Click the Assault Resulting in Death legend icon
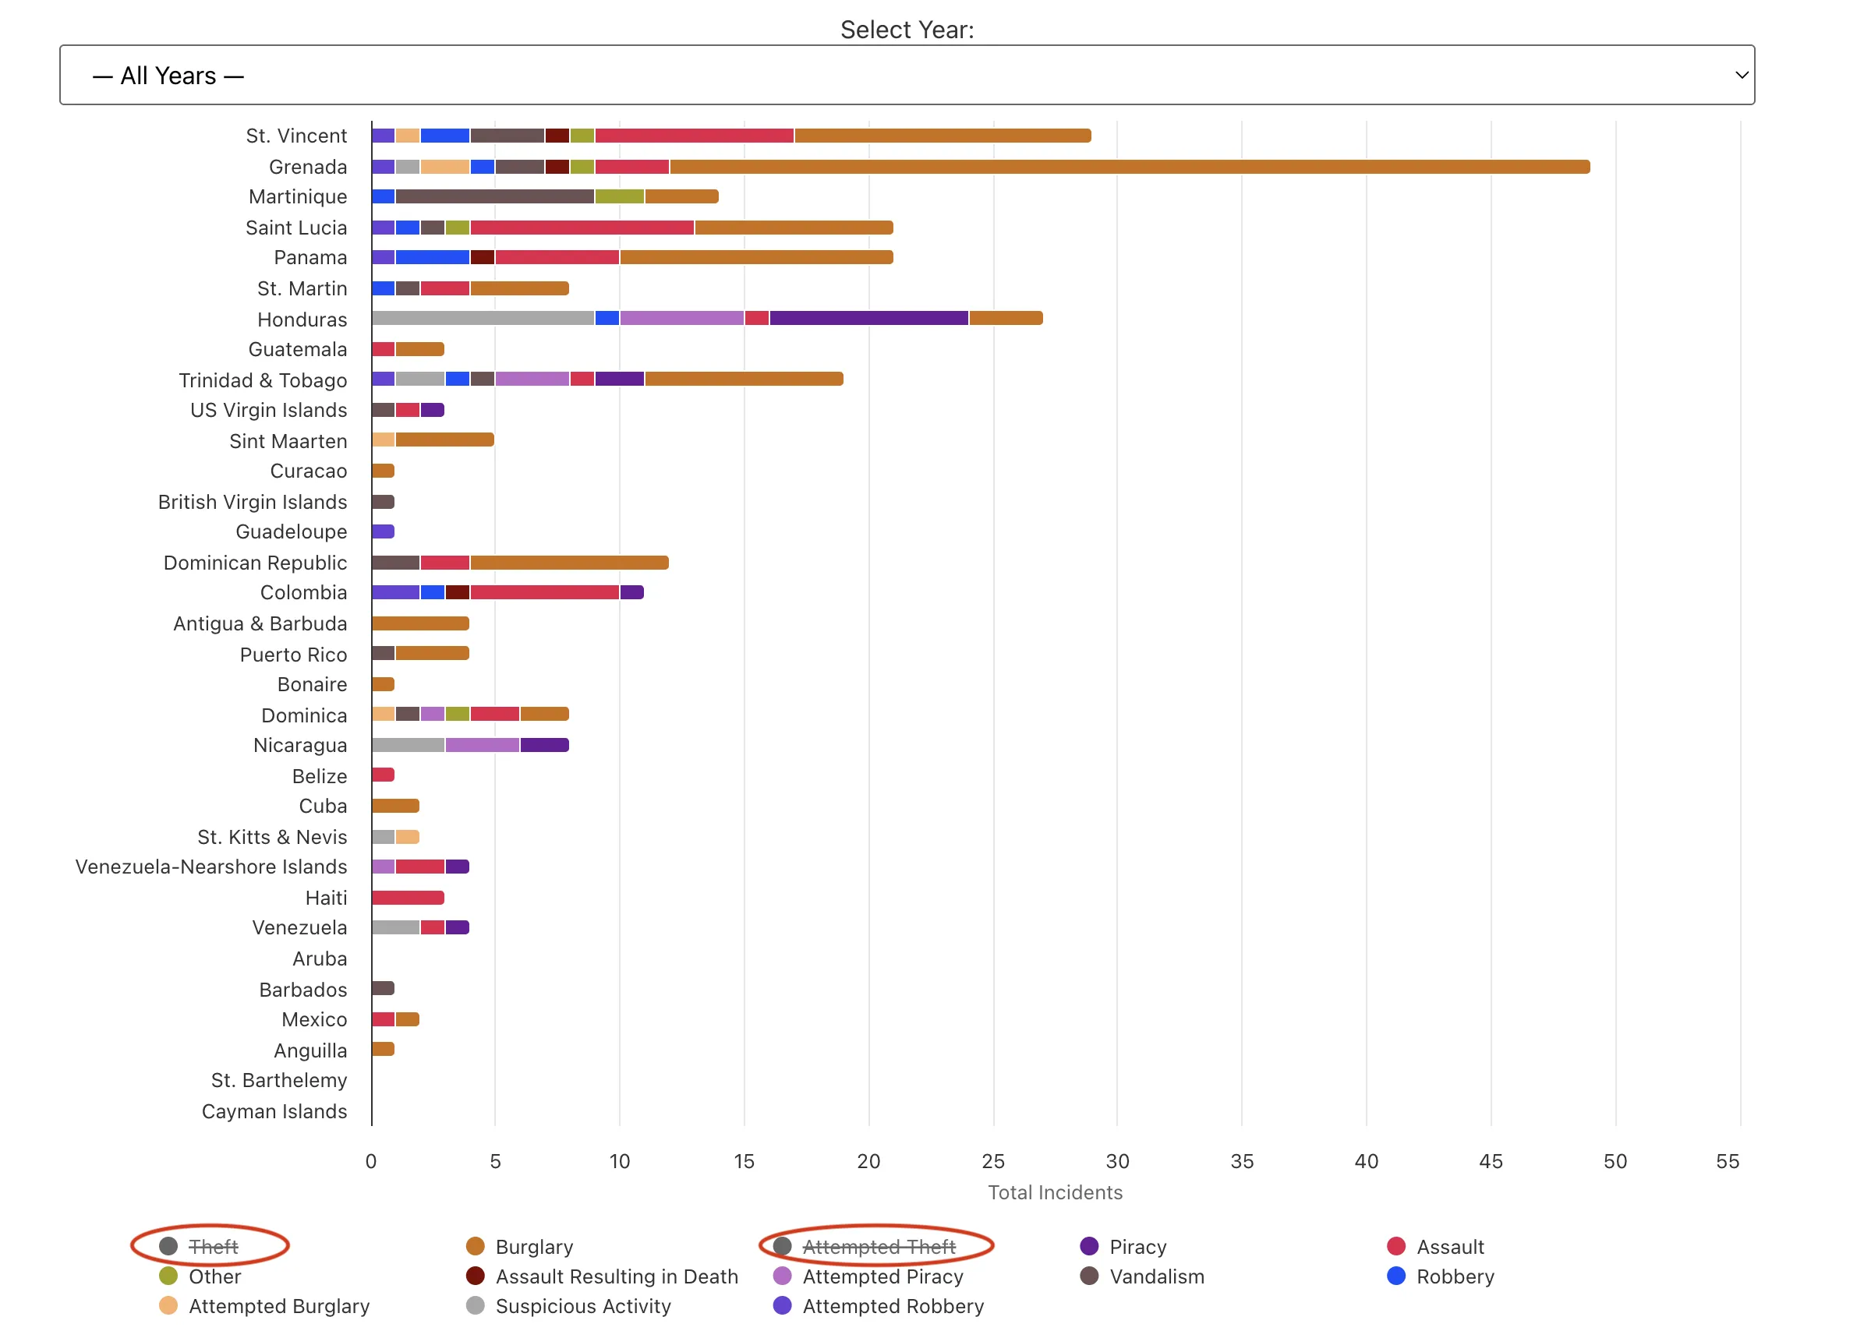Image resolution: width=1871 pixels, height=1331 pixels. tap(476, 1277)
